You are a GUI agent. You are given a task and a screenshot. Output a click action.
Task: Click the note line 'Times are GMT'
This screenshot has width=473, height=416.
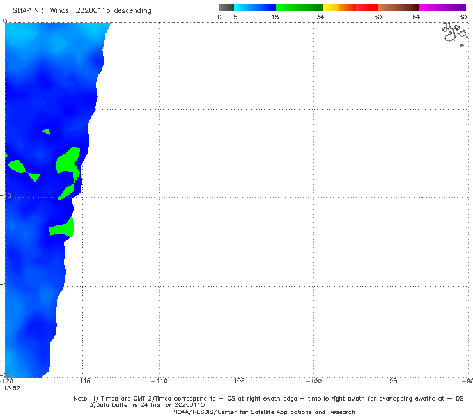[x=123, y=399]
